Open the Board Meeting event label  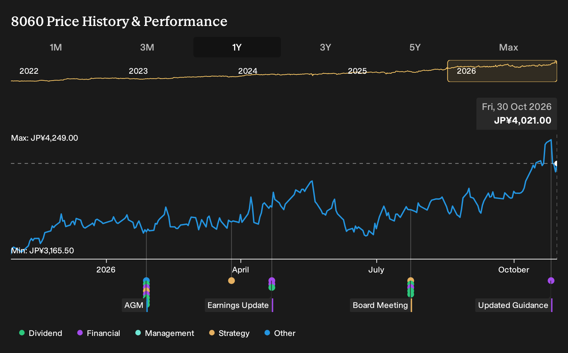pyautogui.click(x=380, y=305)
